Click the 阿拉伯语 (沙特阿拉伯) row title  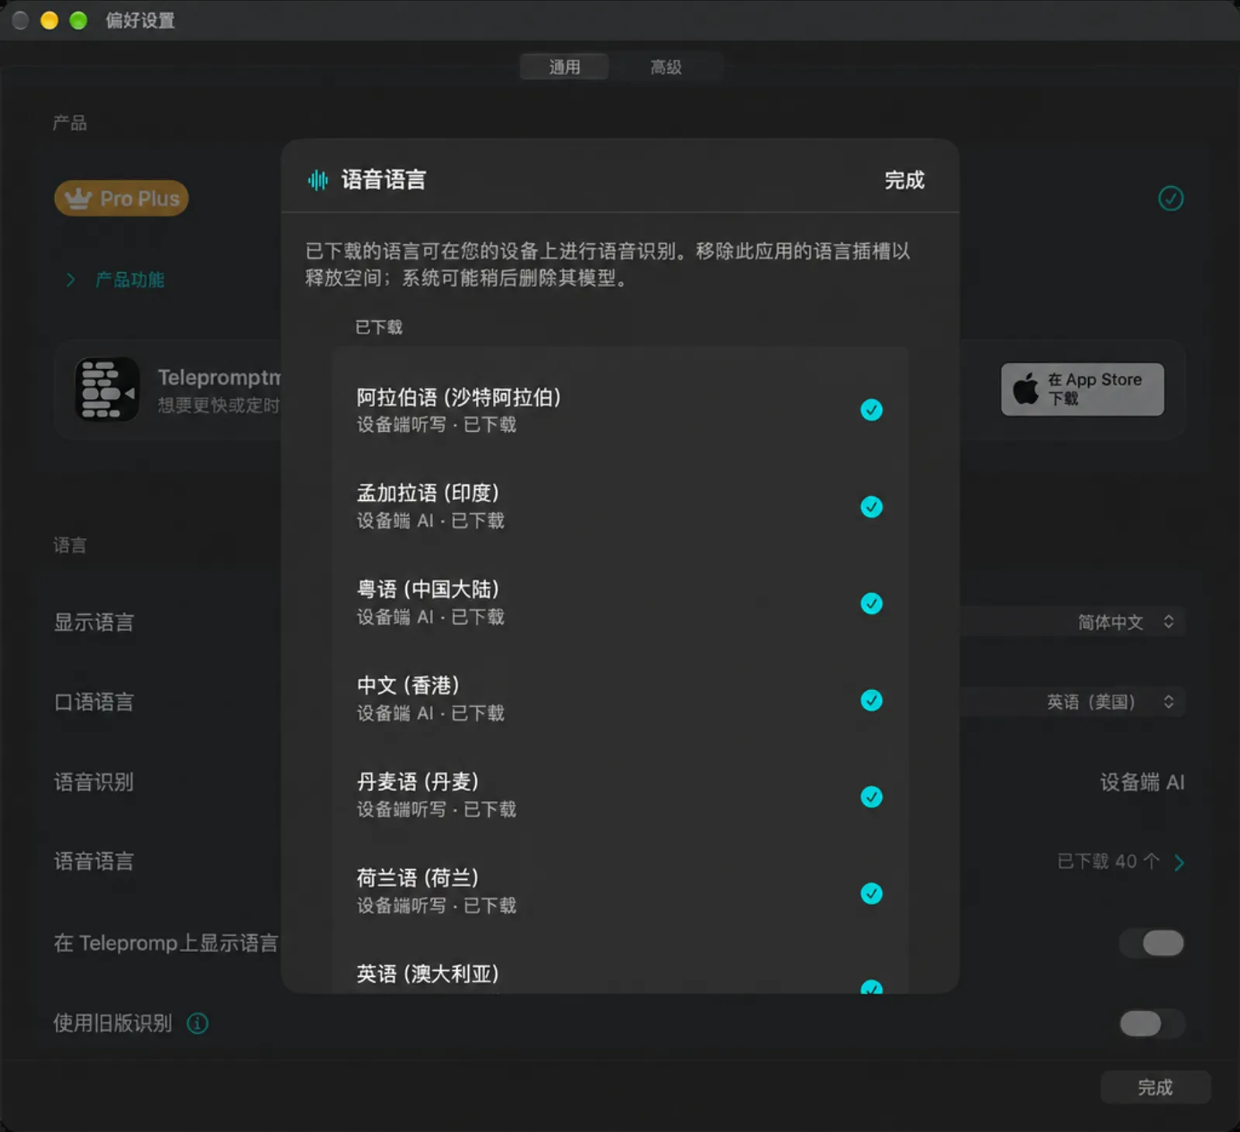click(x=459, y=398)
